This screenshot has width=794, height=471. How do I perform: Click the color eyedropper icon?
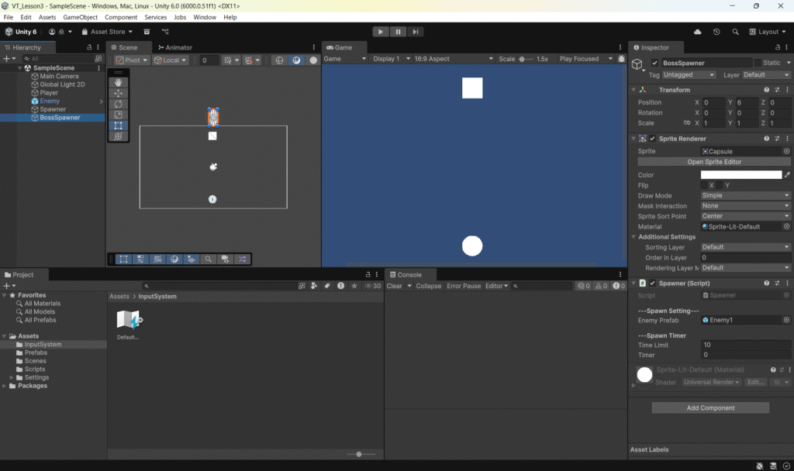click(x=787, y=175)
